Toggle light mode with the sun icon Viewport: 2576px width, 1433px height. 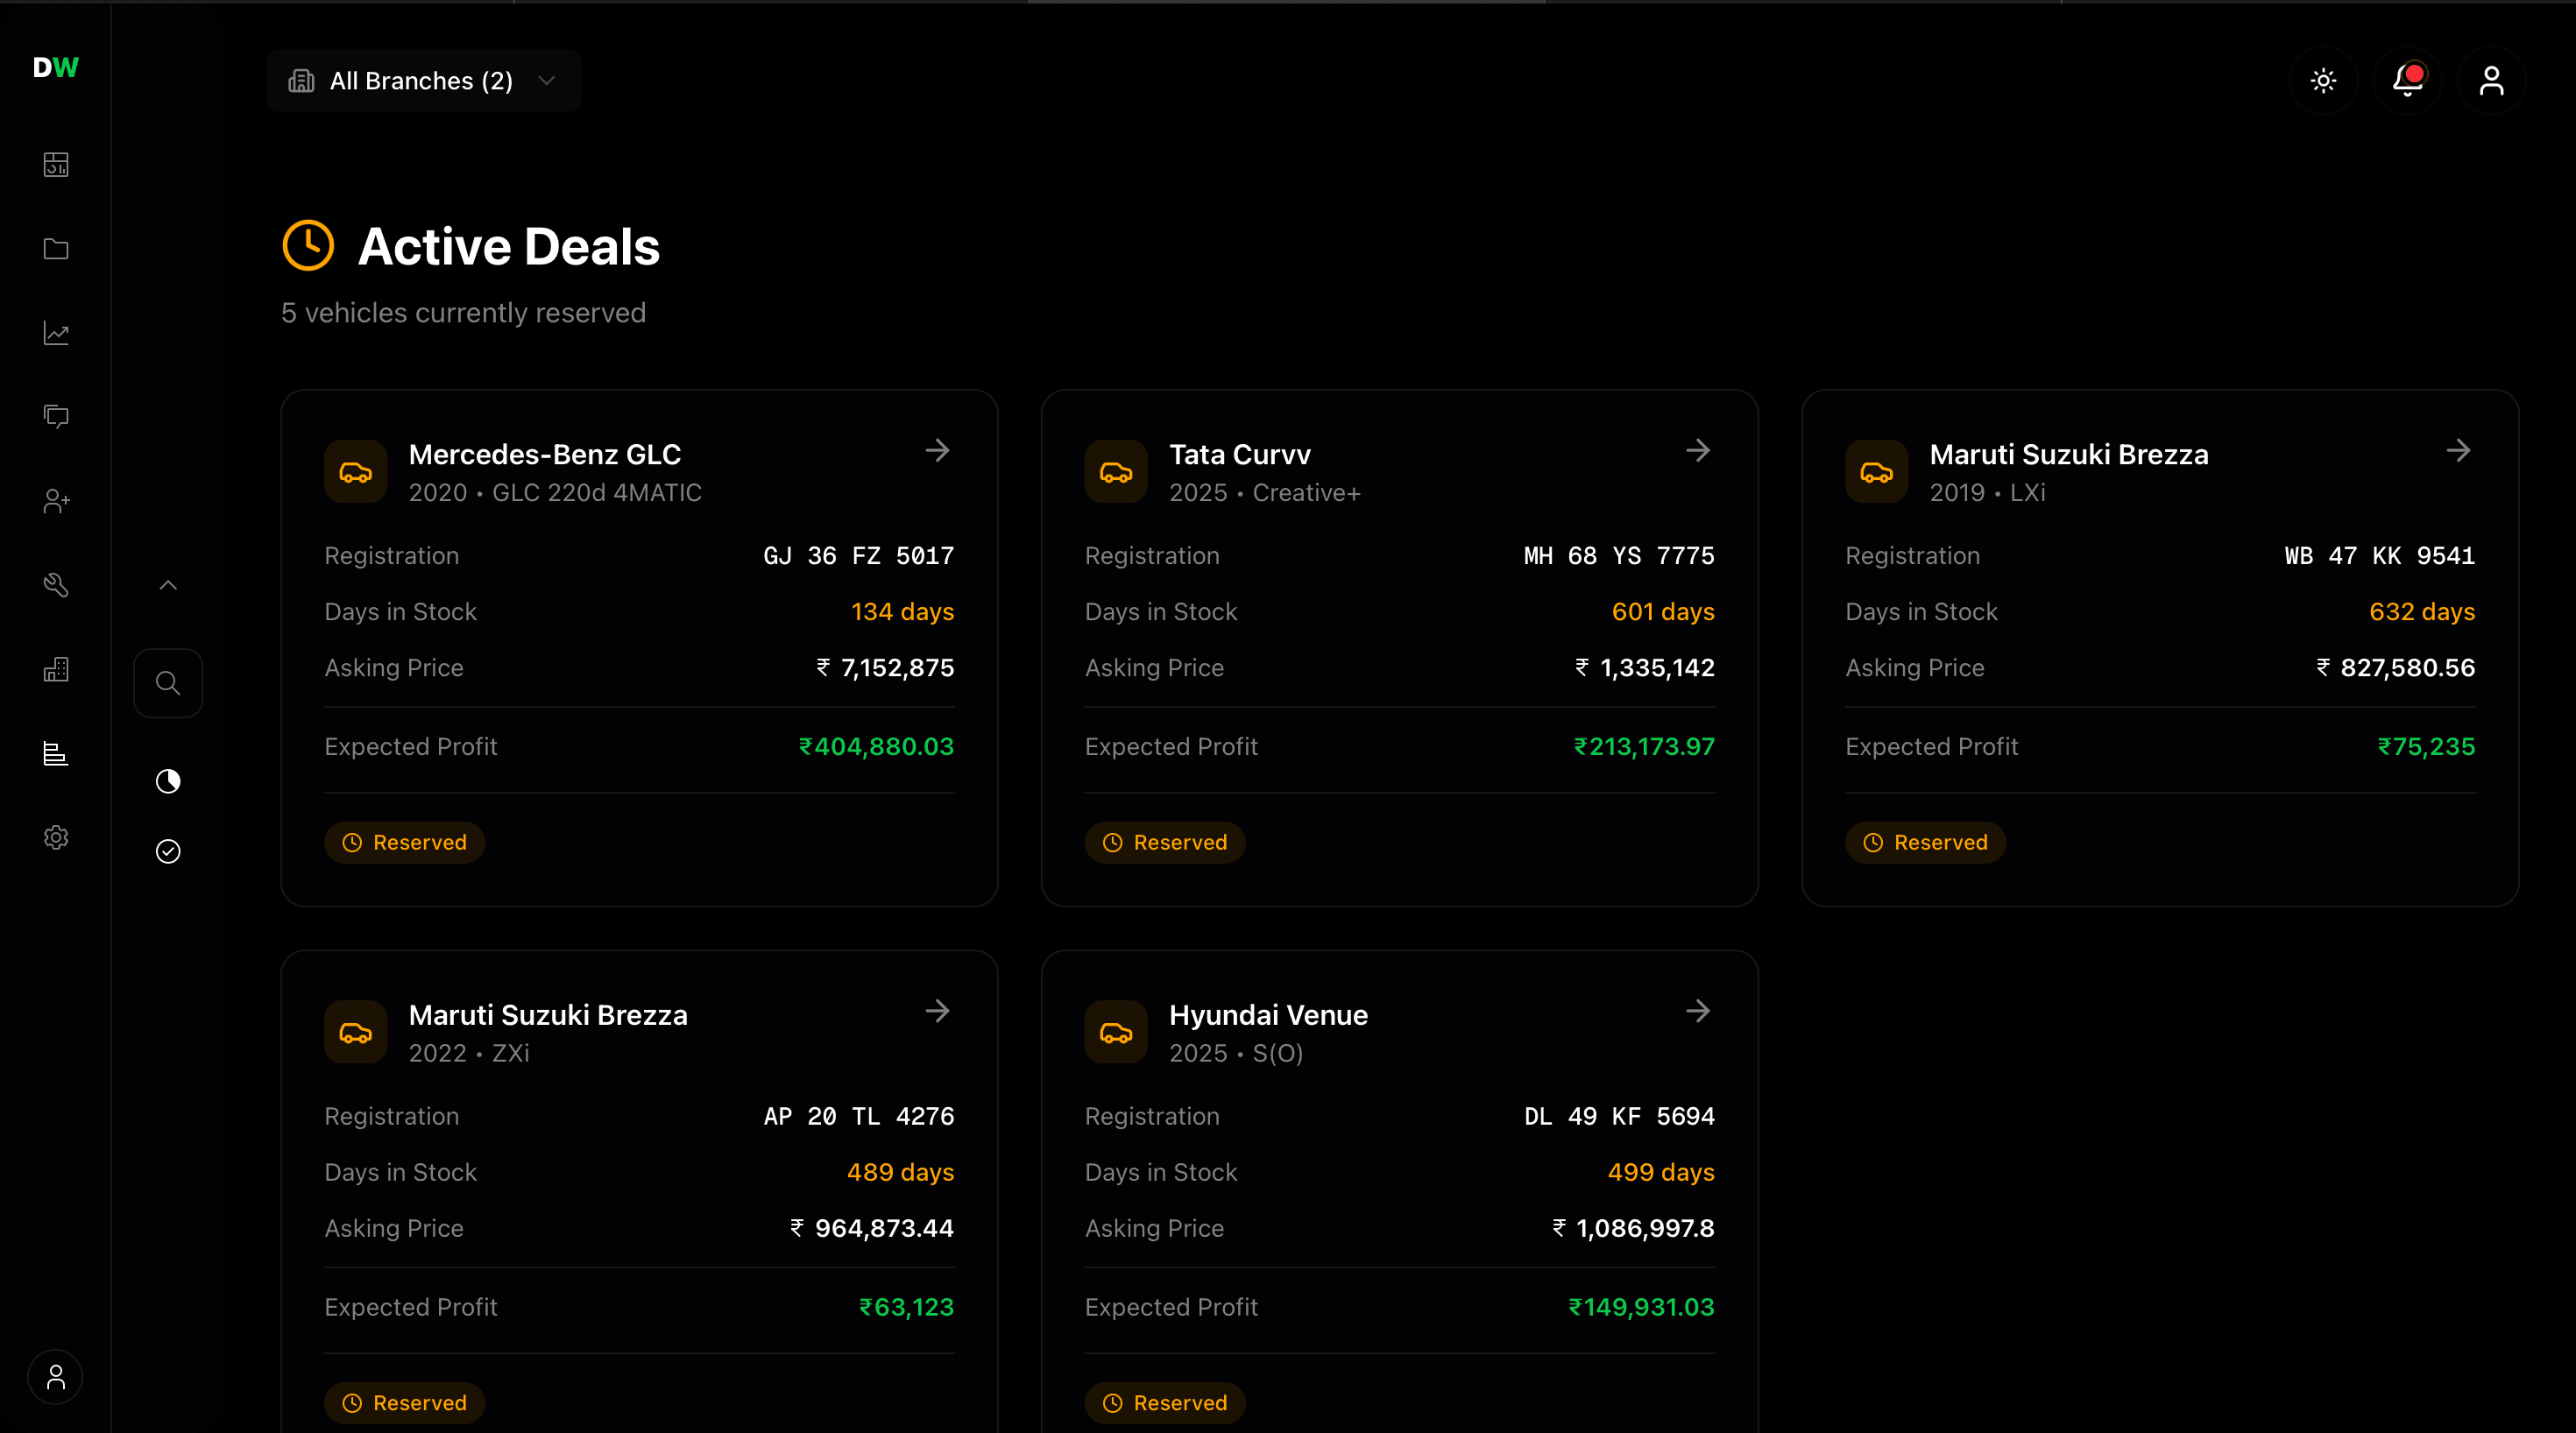click(x=2324, y=81)
